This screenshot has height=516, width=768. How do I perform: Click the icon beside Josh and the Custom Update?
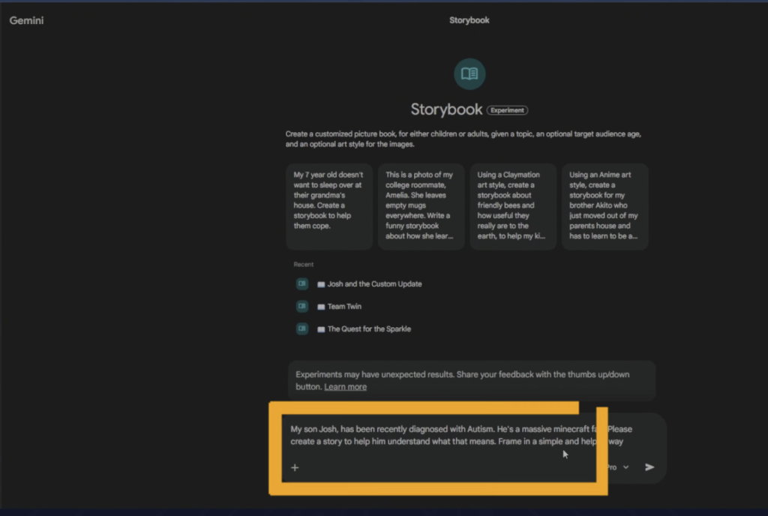coord(302,284)
